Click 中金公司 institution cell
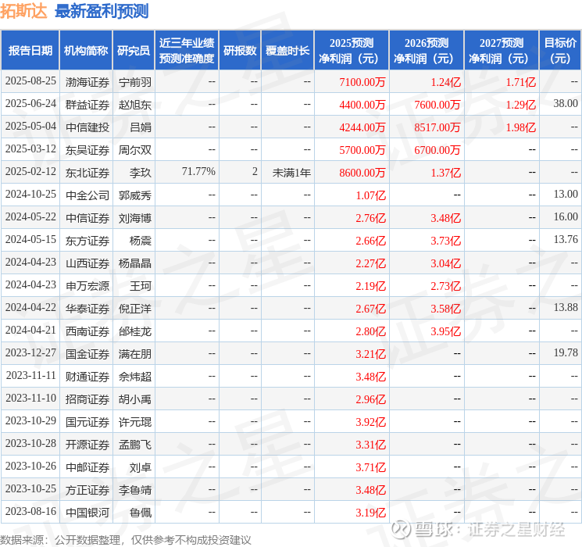The image size is (582, 547). click(87, 195)
